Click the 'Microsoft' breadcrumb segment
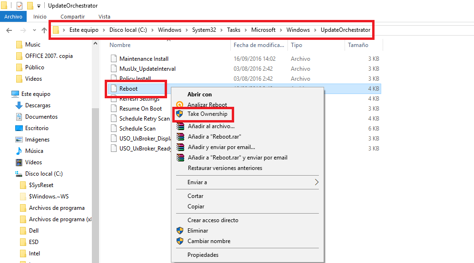 pyautogui.click(x=263, y=30)
